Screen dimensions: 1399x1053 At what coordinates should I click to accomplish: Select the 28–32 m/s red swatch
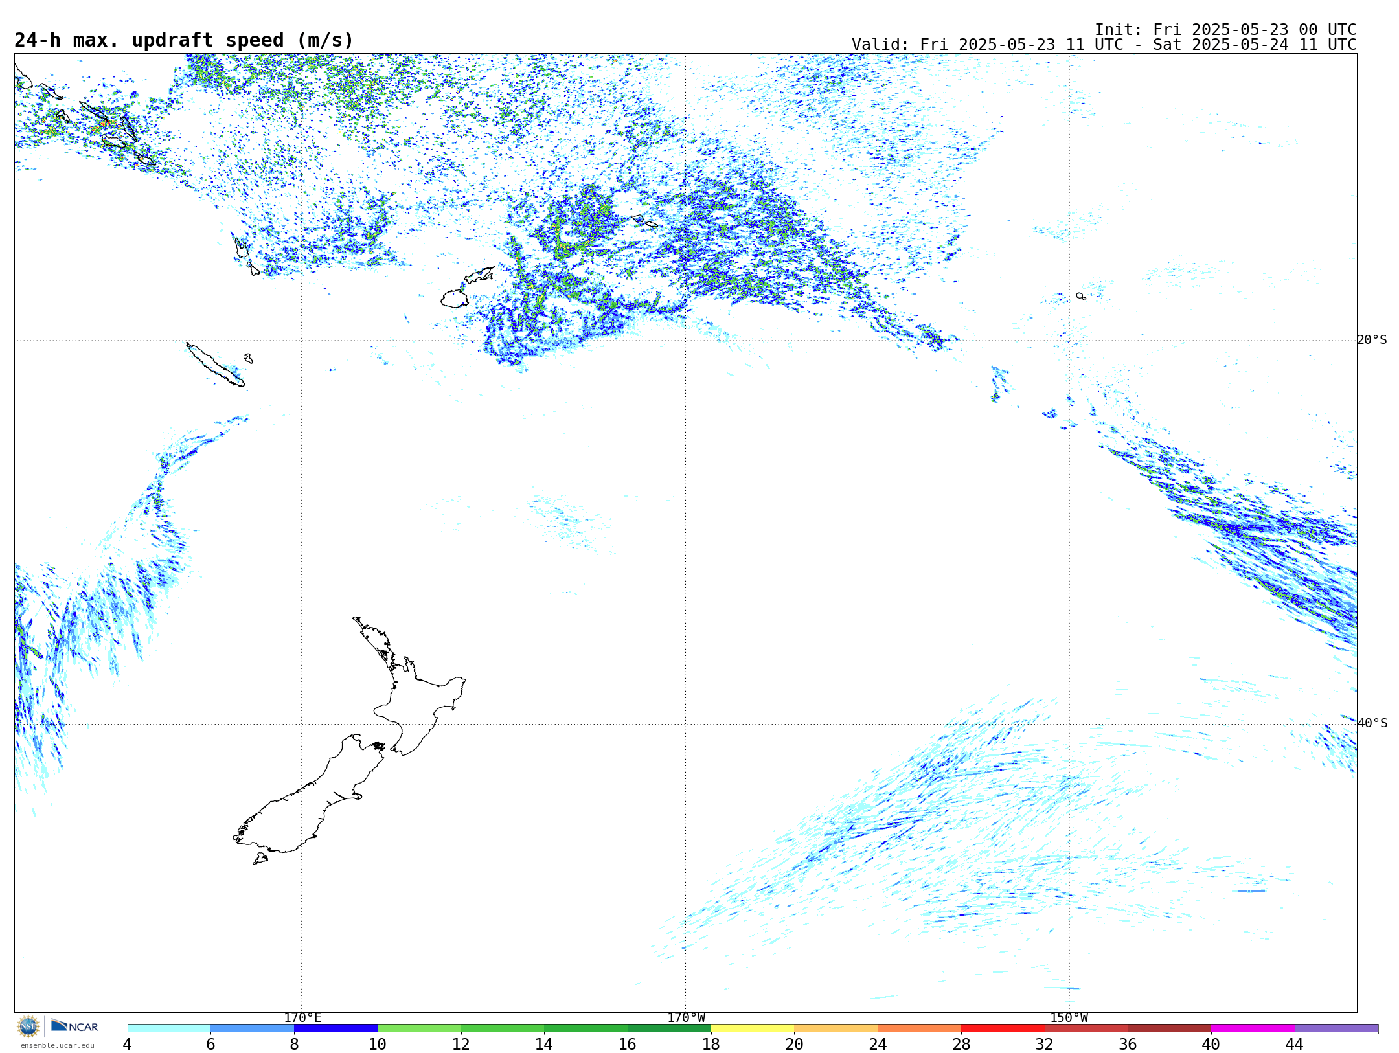coord(1003,1028)
